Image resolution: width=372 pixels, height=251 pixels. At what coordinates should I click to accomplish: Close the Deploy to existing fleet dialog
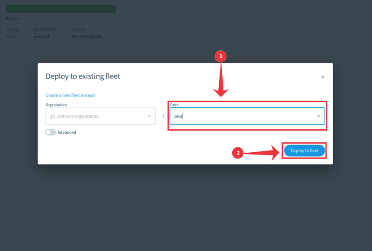[x=323, y=77]
